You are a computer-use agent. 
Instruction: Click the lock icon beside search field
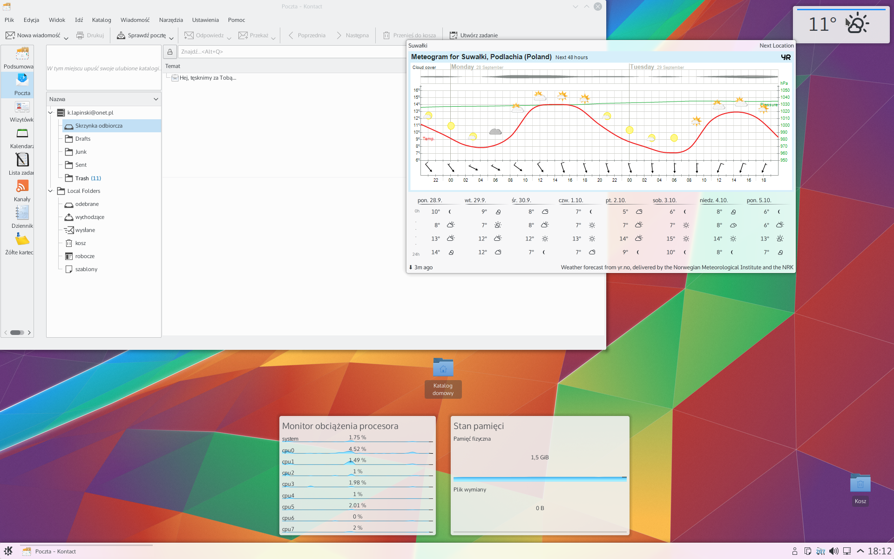point(170,52)
